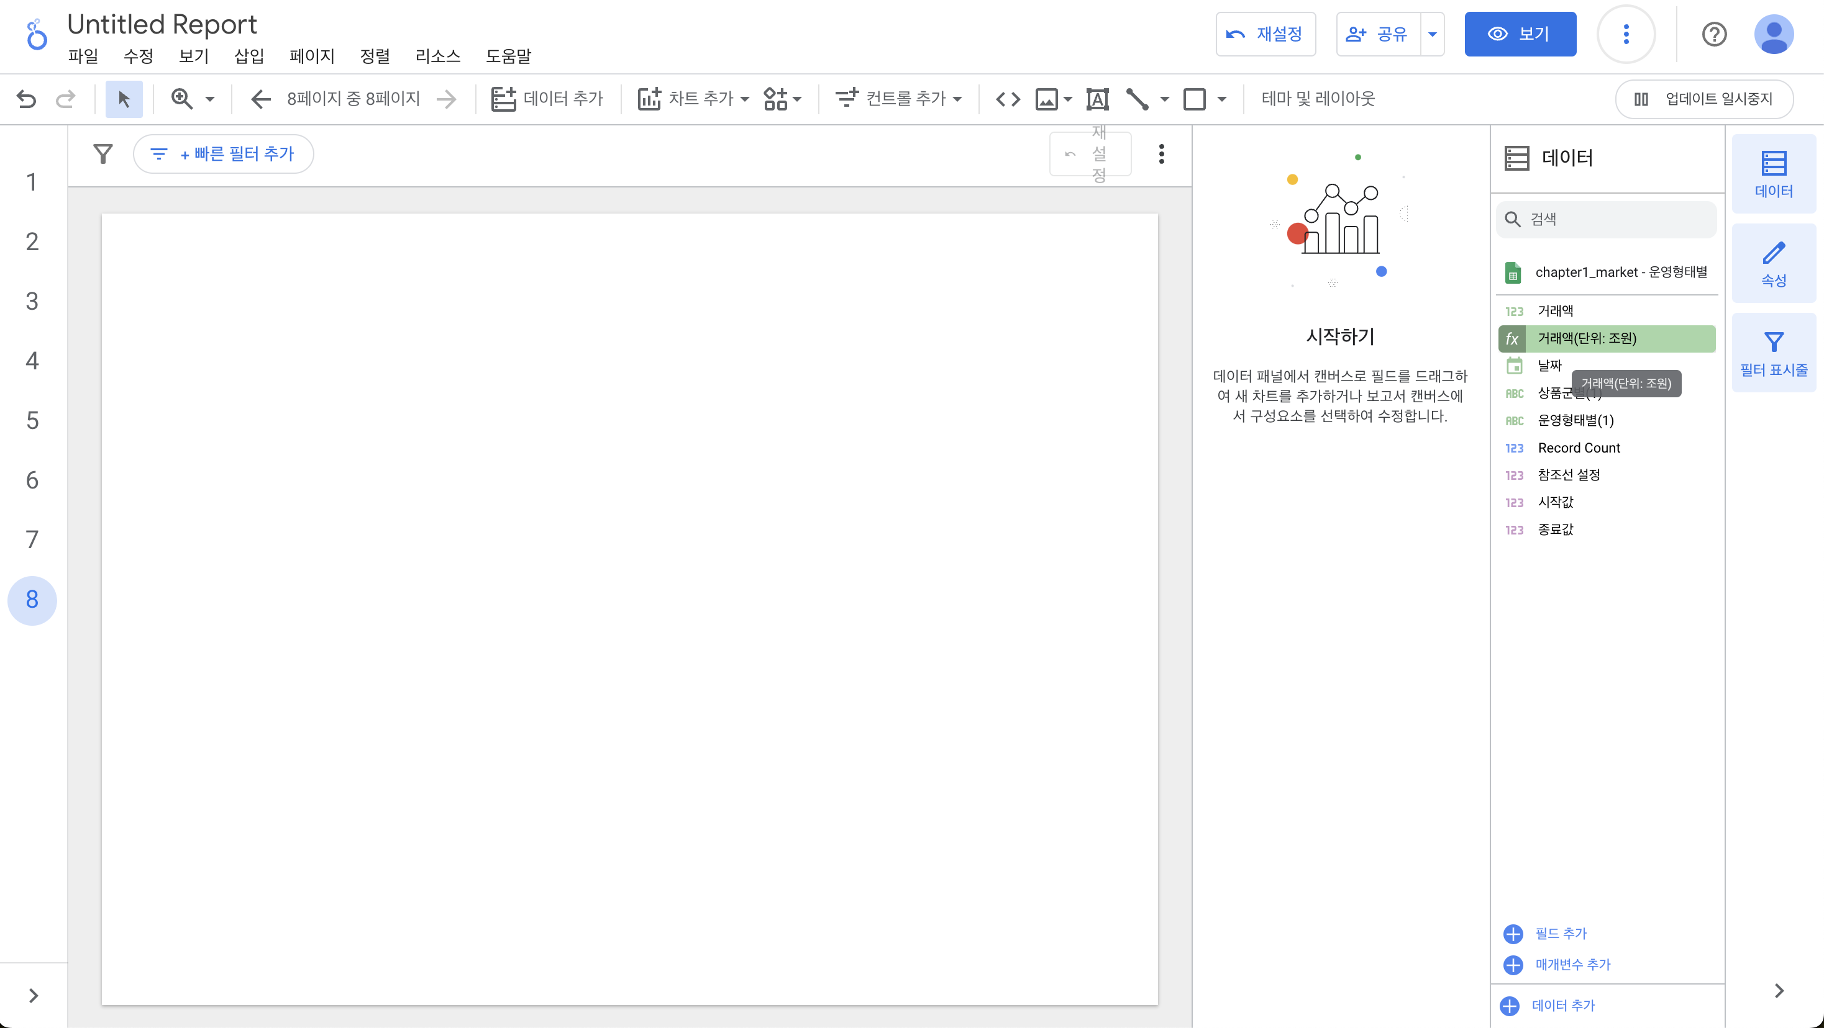Open the three-dot more options menu

click(1626, 34)
